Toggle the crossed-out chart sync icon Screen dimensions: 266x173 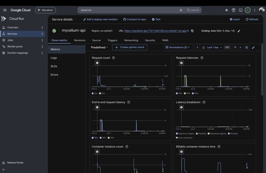pyautogui.click(x=247, y=47)
